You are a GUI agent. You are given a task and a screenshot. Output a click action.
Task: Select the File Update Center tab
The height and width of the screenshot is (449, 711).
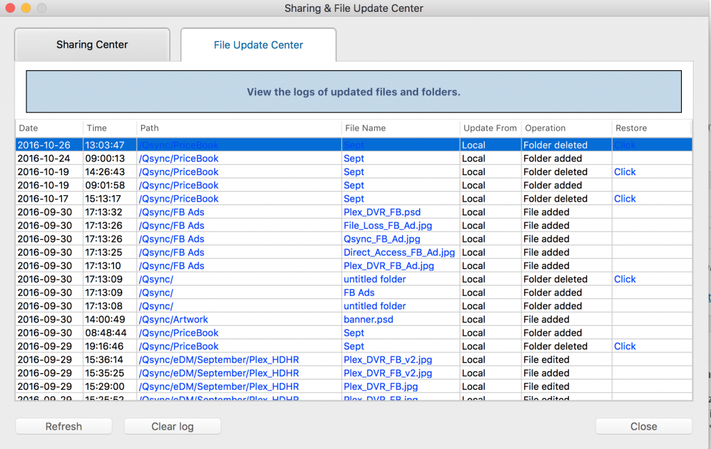coord(258,45)
